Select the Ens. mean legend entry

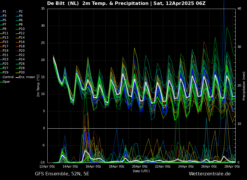click(26, 77)
